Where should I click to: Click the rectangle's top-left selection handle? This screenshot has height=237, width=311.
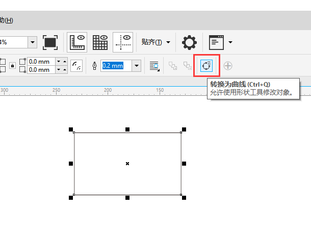(71, 129)
